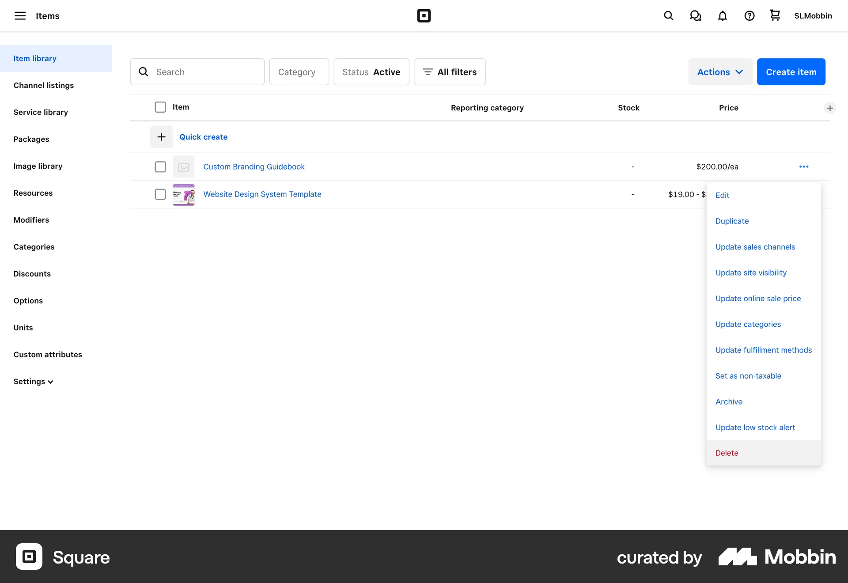Click the search magnifier icon in top bar
The image size is (848, 583).
point(668,15)
